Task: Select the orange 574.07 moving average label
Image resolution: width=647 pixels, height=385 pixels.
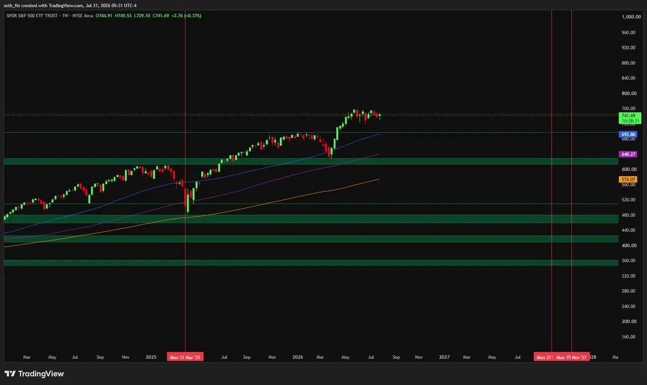Action: point(629,179)
